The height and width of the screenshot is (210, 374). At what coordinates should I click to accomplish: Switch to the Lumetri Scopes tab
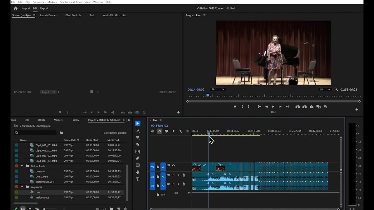tap(48, 15)
